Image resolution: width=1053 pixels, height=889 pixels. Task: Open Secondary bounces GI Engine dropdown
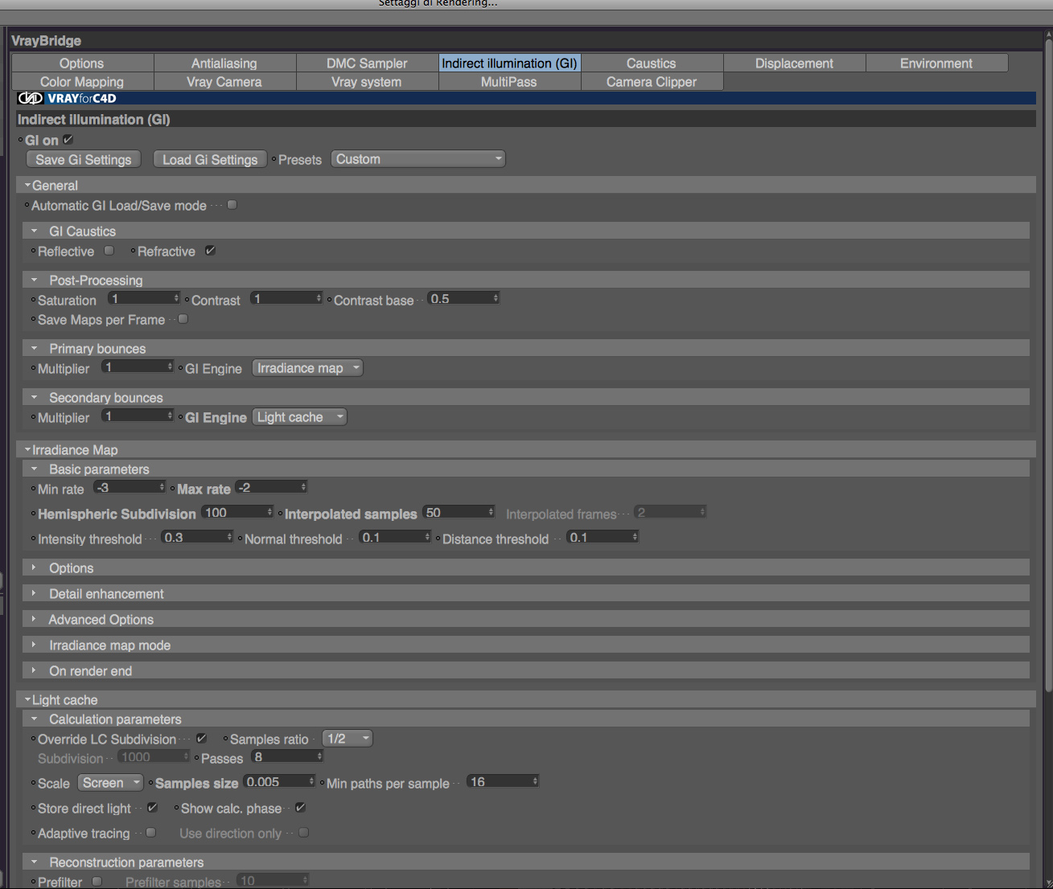[x=300, y=417]
